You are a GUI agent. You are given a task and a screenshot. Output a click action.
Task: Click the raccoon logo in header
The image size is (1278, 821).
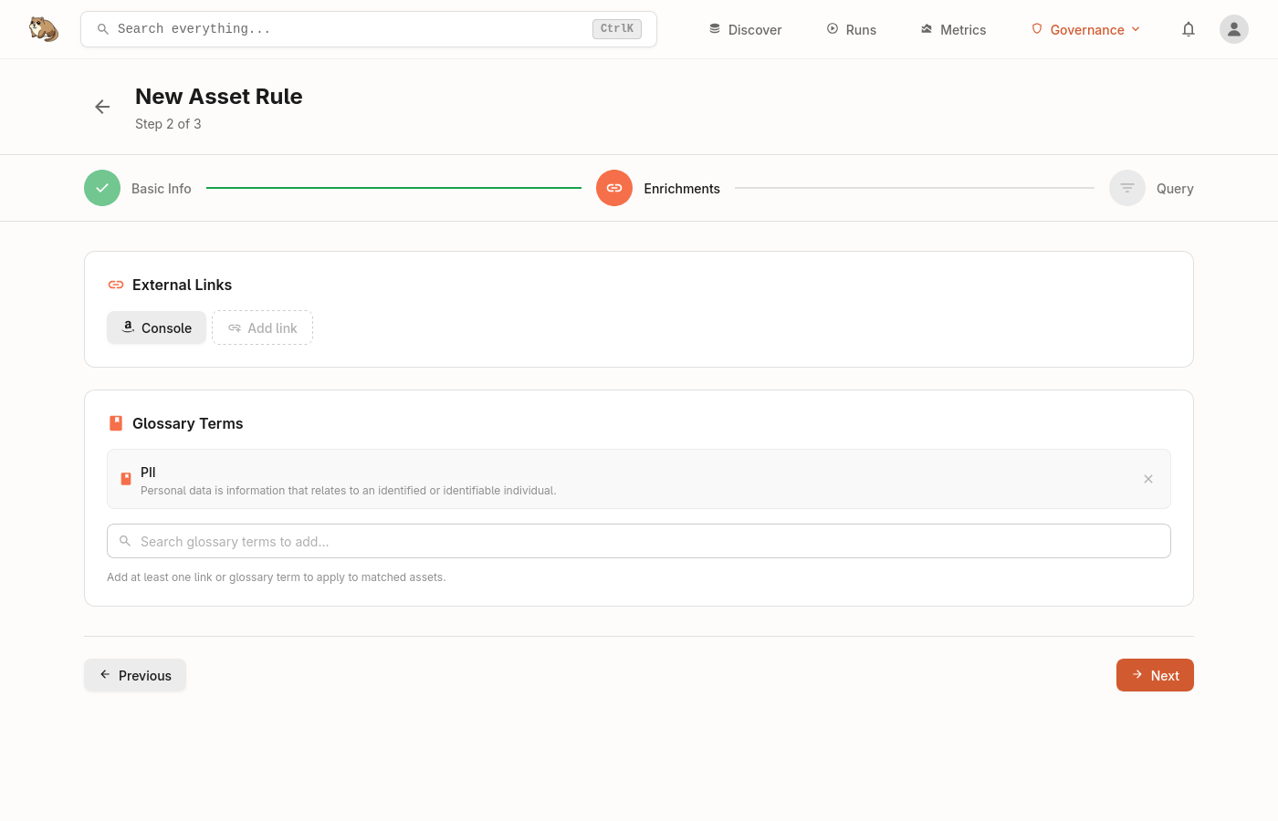[43, 29]
